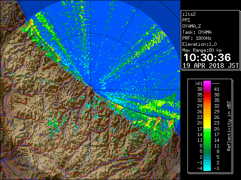Click the '---' legend label

point(215,84)
